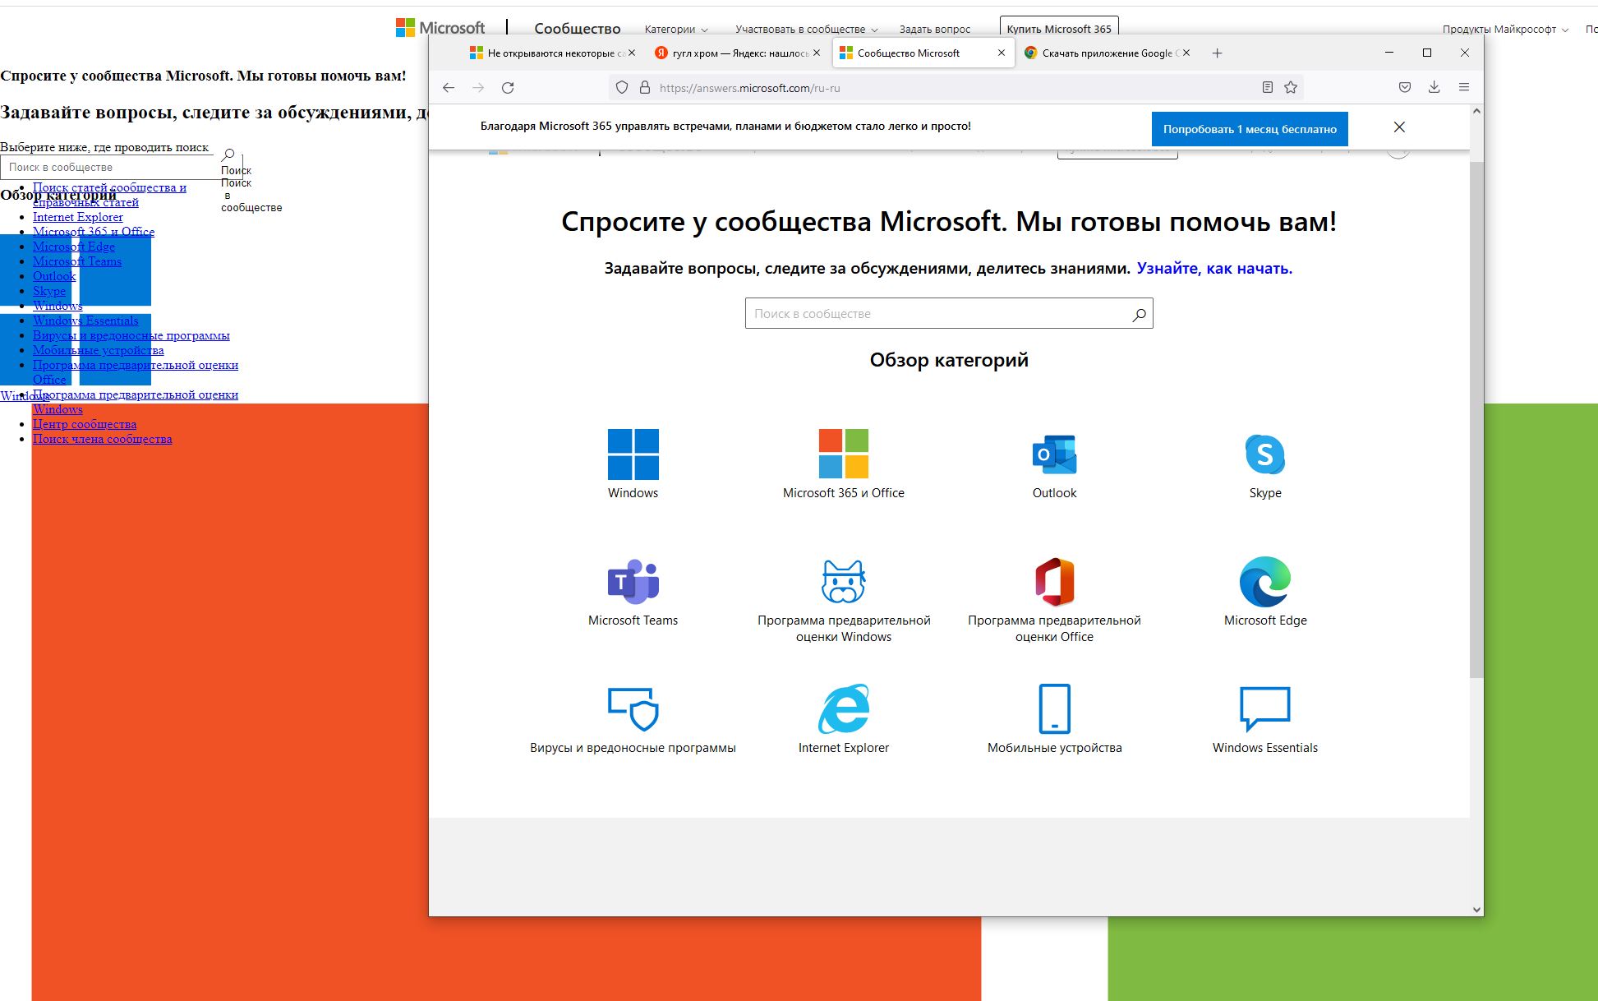The height and width of the screenshot is (1001, 1598).
Task: Open the Internet Explorer category icon
Action: tap(843, 708)
